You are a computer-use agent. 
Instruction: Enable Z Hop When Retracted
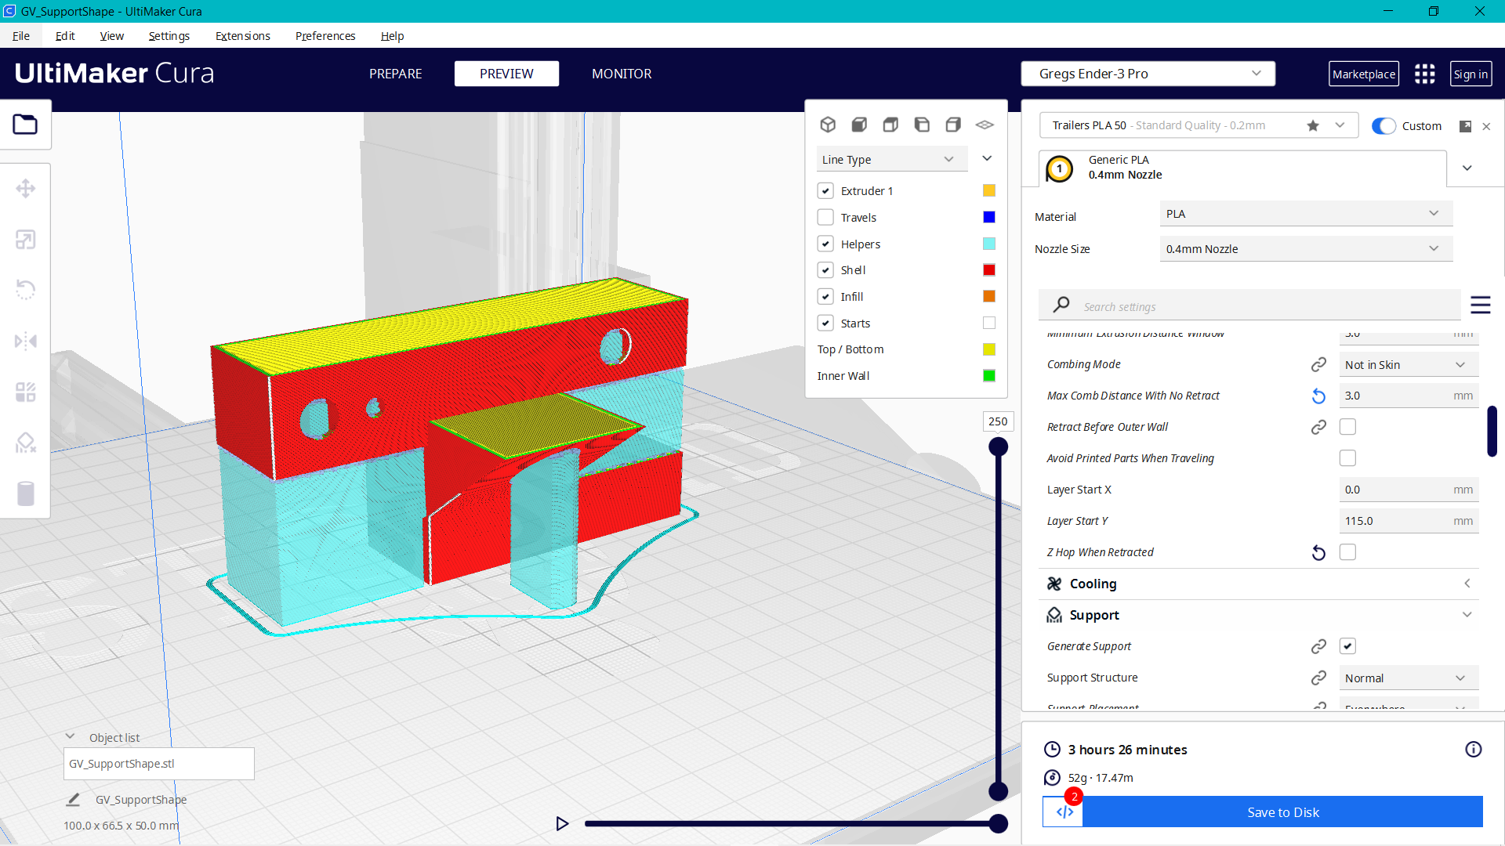[1347, 552]
